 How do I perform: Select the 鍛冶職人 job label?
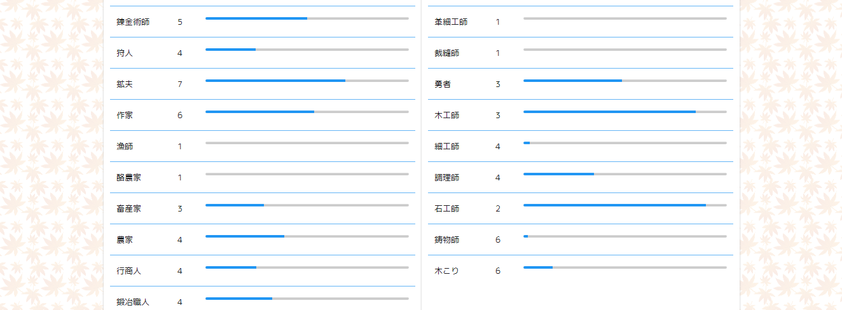coord(133,302)
